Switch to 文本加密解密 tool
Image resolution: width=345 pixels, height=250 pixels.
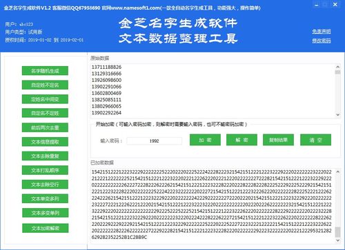pos(45,228)
